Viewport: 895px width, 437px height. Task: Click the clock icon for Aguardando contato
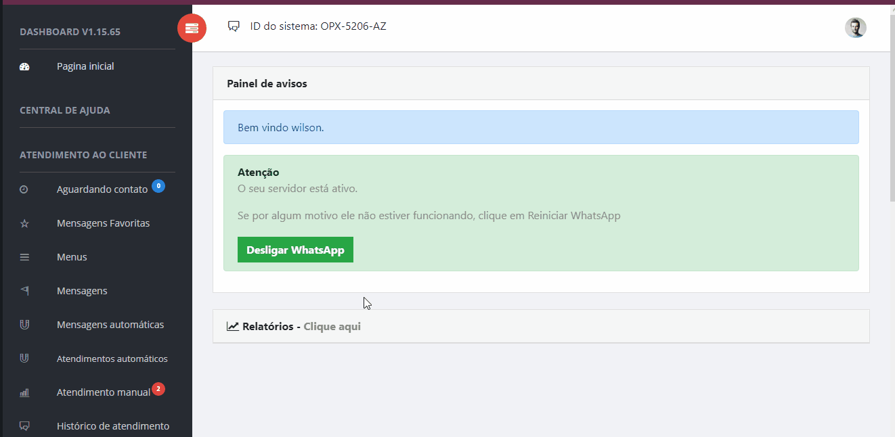pos(24,189)
